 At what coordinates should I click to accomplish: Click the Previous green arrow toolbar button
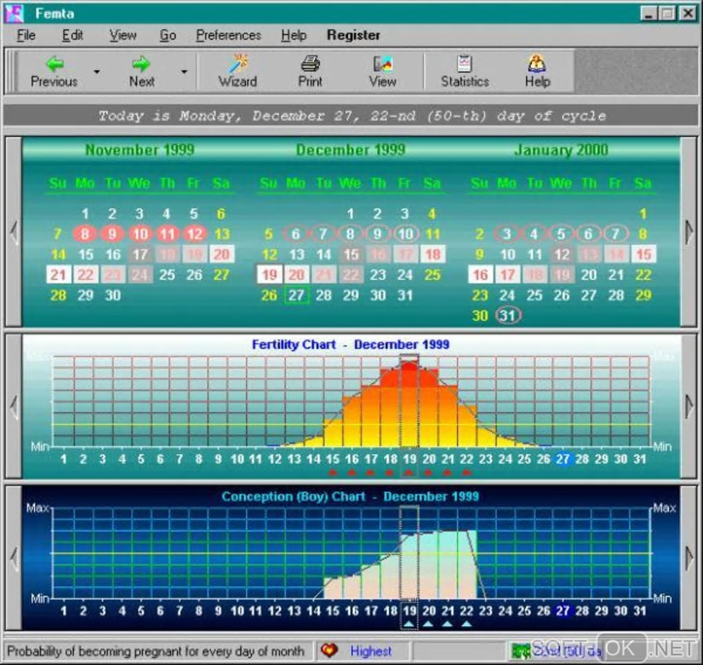coord(54,72)
